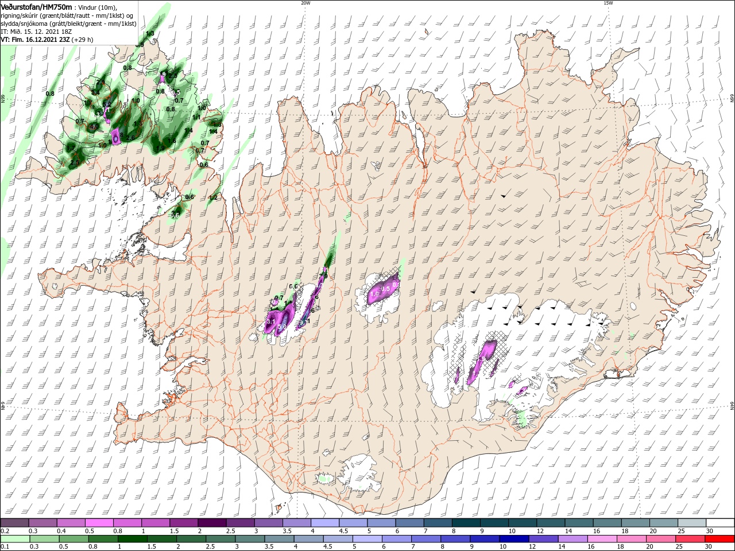The height and width of the screenshot is (551, 735).
Task: Click the '0.2' label starting the upper legend
Action: click(x=6, y=531)
